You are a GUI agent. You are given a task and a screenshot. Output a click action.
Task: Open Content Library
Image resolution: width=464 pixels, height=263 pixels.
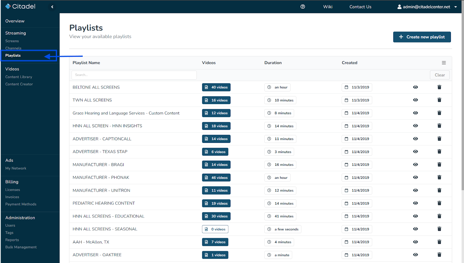coord(19,77)
